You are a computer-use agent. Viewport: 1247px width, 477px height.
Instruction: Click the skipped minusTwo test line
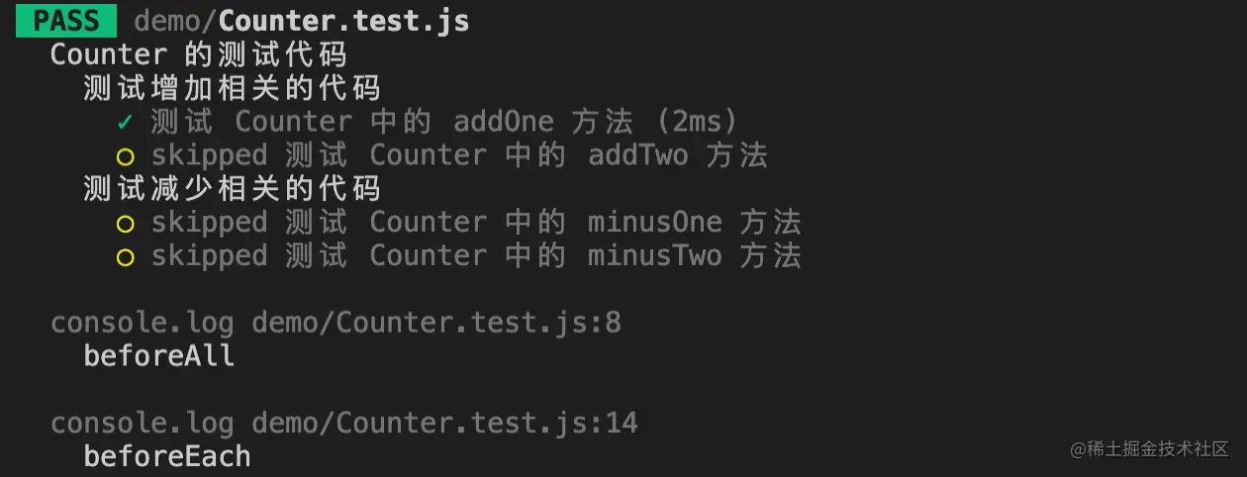coord(475,256)
